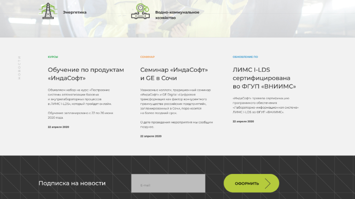Click the vertical НОВОСТИ section label
Screen dimensions: 355x199
(19, 68)
